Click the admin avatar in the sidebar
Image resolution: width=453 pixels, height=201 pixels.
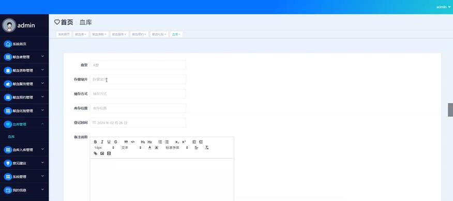point(9,25)
